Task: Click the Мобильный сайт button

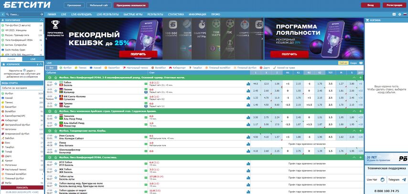Action: point(99,5)
